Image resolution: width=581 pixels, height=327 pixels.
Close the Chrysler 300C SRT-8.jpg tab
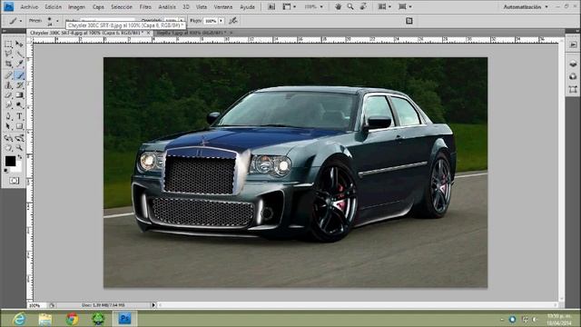[148, 33]
